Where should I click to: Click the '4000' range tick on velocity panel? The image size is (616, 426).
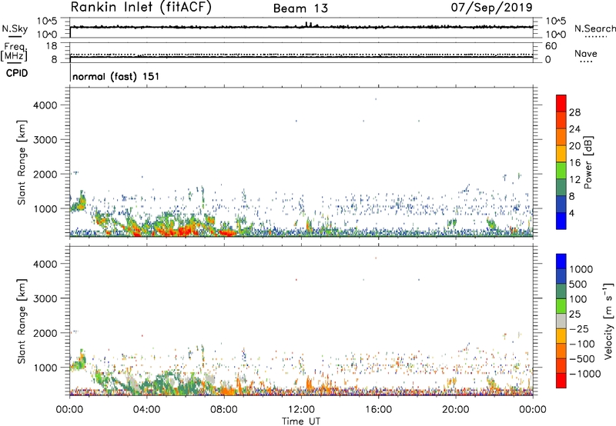[x=45, y=264]
